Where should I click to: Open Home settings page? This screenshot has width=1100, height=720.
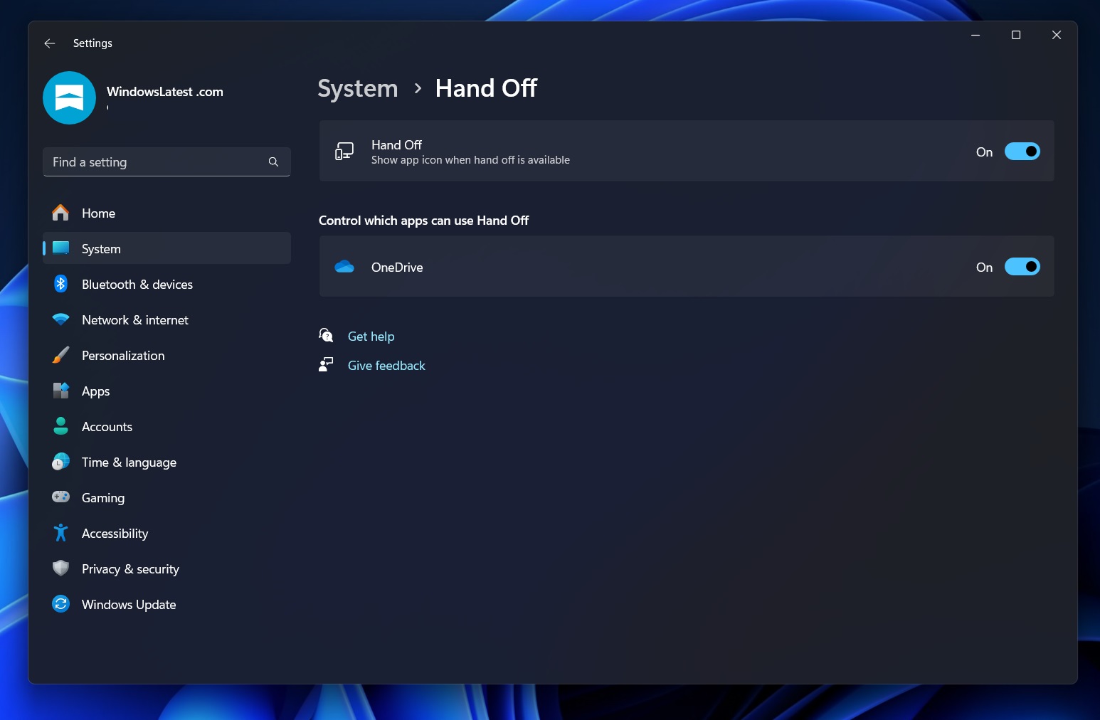(166, 213)
